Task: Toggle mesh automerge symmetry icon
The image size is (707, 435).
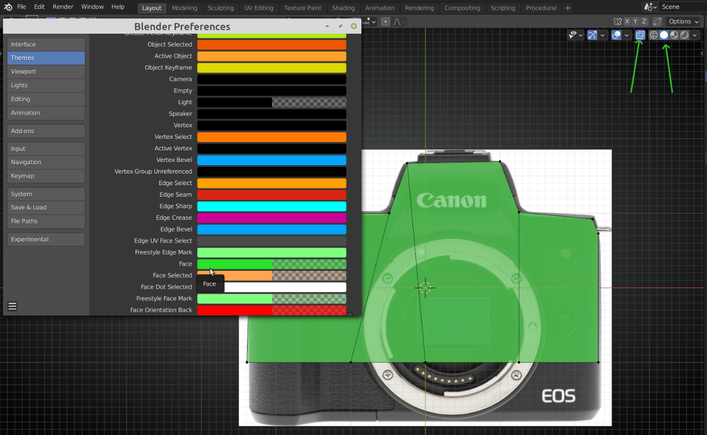Action: pos(617,22)
